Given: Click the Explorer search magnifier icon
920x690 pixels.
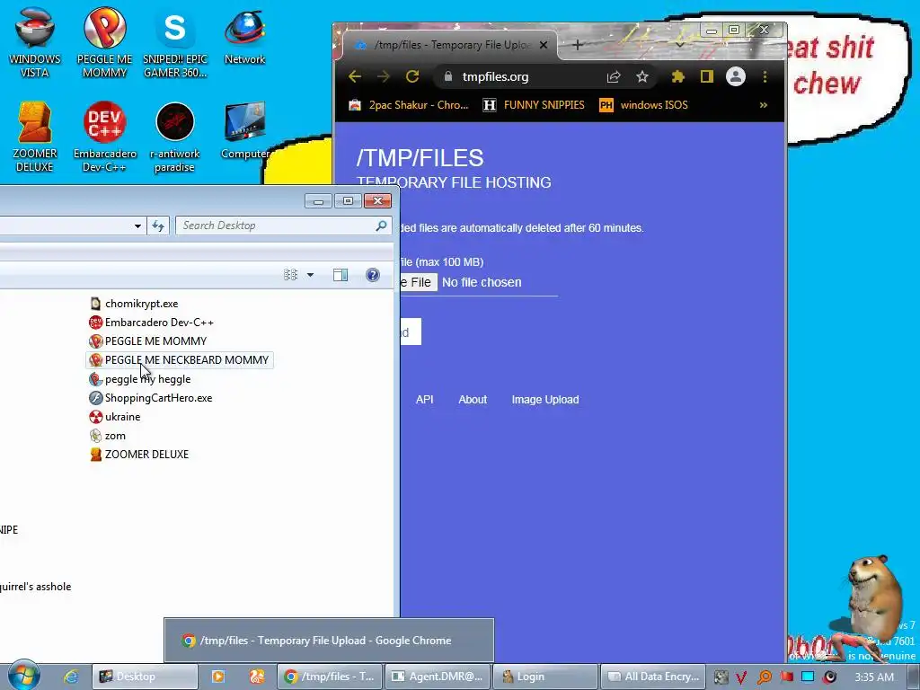Looking at the screenshot, I should 381,226.
